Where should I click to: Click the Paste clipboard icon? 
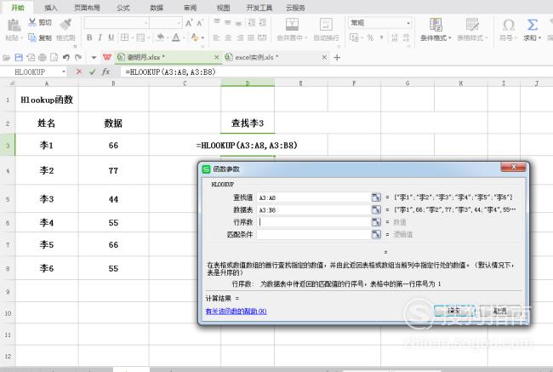pos(14,25)
